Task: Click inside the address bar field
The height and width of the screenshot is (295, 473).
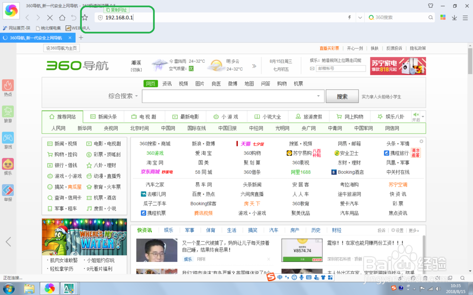Action: pyautogui.click(x=225, y=17)
